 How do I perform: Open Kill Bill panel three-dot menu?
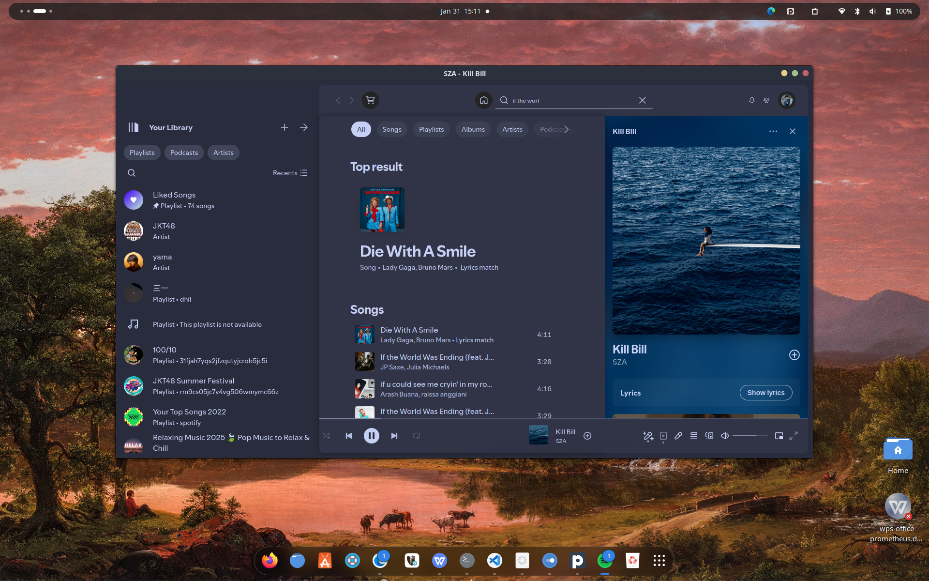tap(773, 131)
